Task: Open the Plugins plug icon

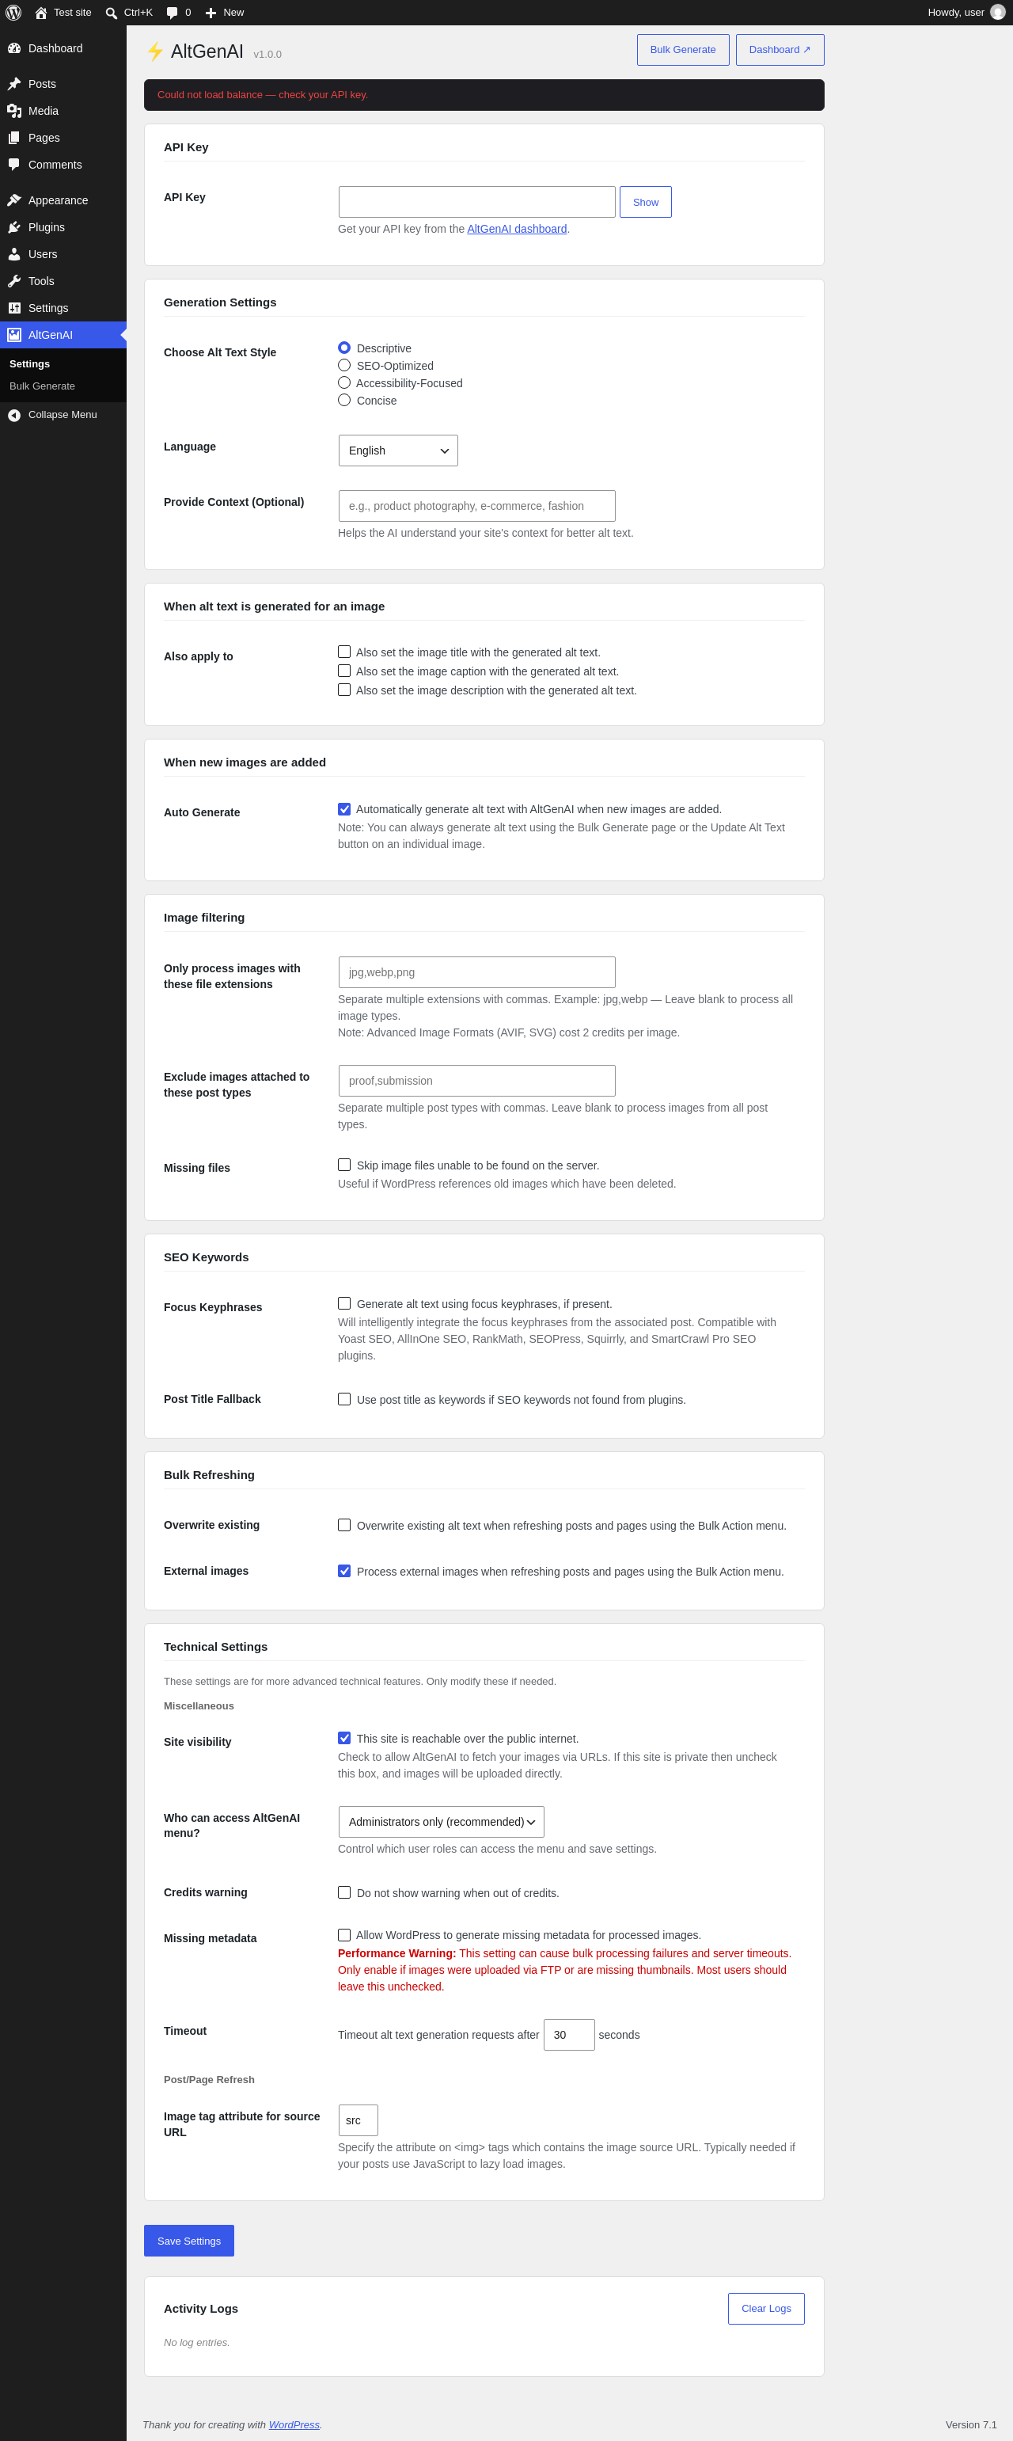Action: click(x=14, y=227)
